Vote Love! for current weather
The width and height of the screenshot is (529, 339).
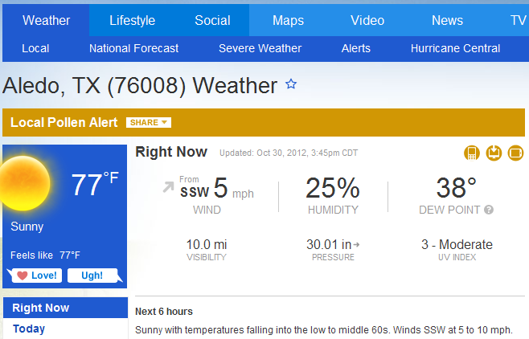(x=36, y=276)
